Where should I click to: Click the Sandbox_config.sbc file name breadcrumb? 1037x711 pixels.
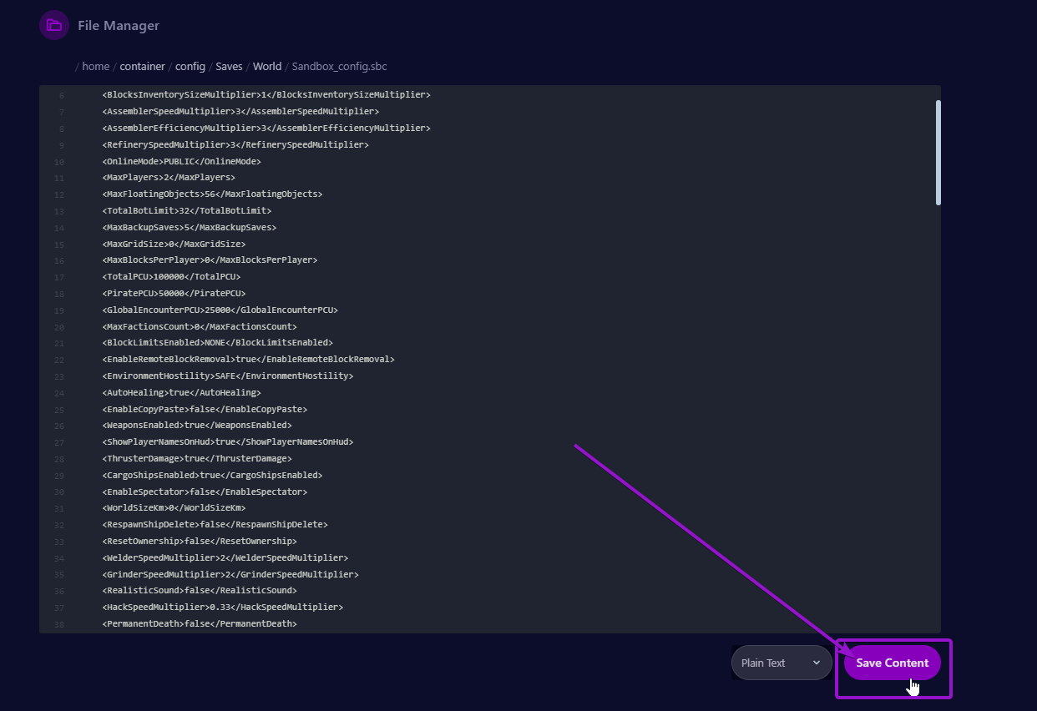[339, 66]
